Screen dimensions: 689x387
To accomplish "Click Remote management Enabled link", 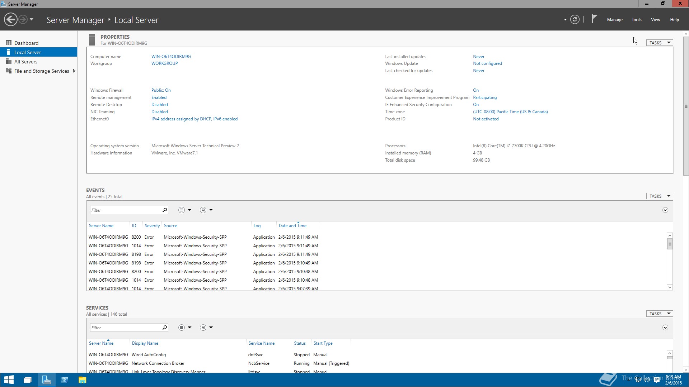I will pyautogui.click(x=159, y=97).
